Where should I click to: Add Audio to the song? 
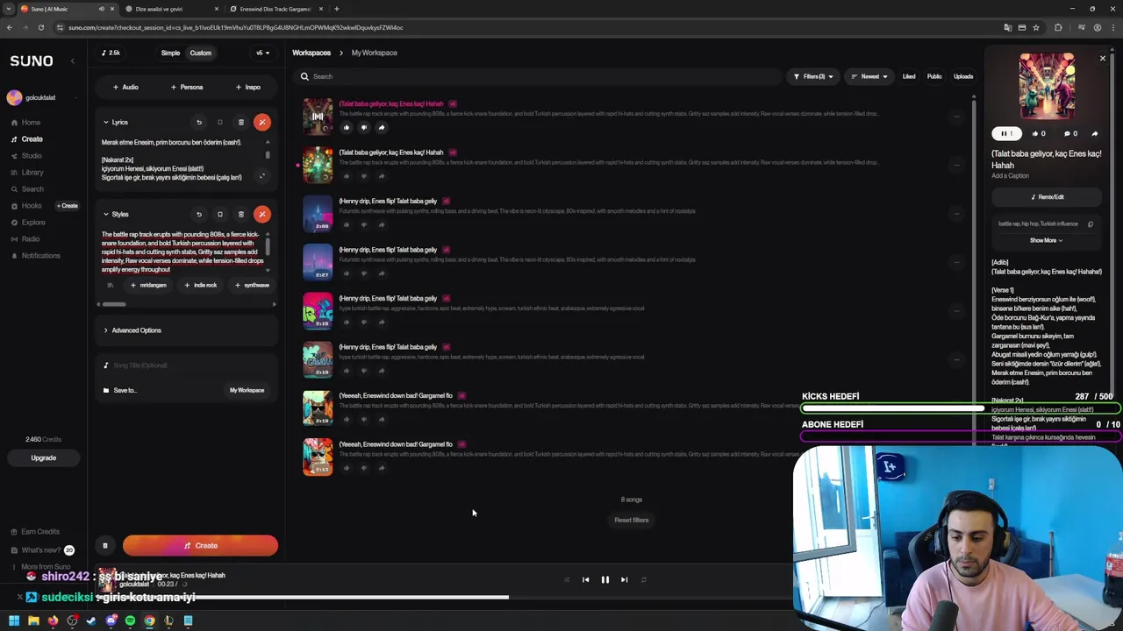tap(125, 88)
